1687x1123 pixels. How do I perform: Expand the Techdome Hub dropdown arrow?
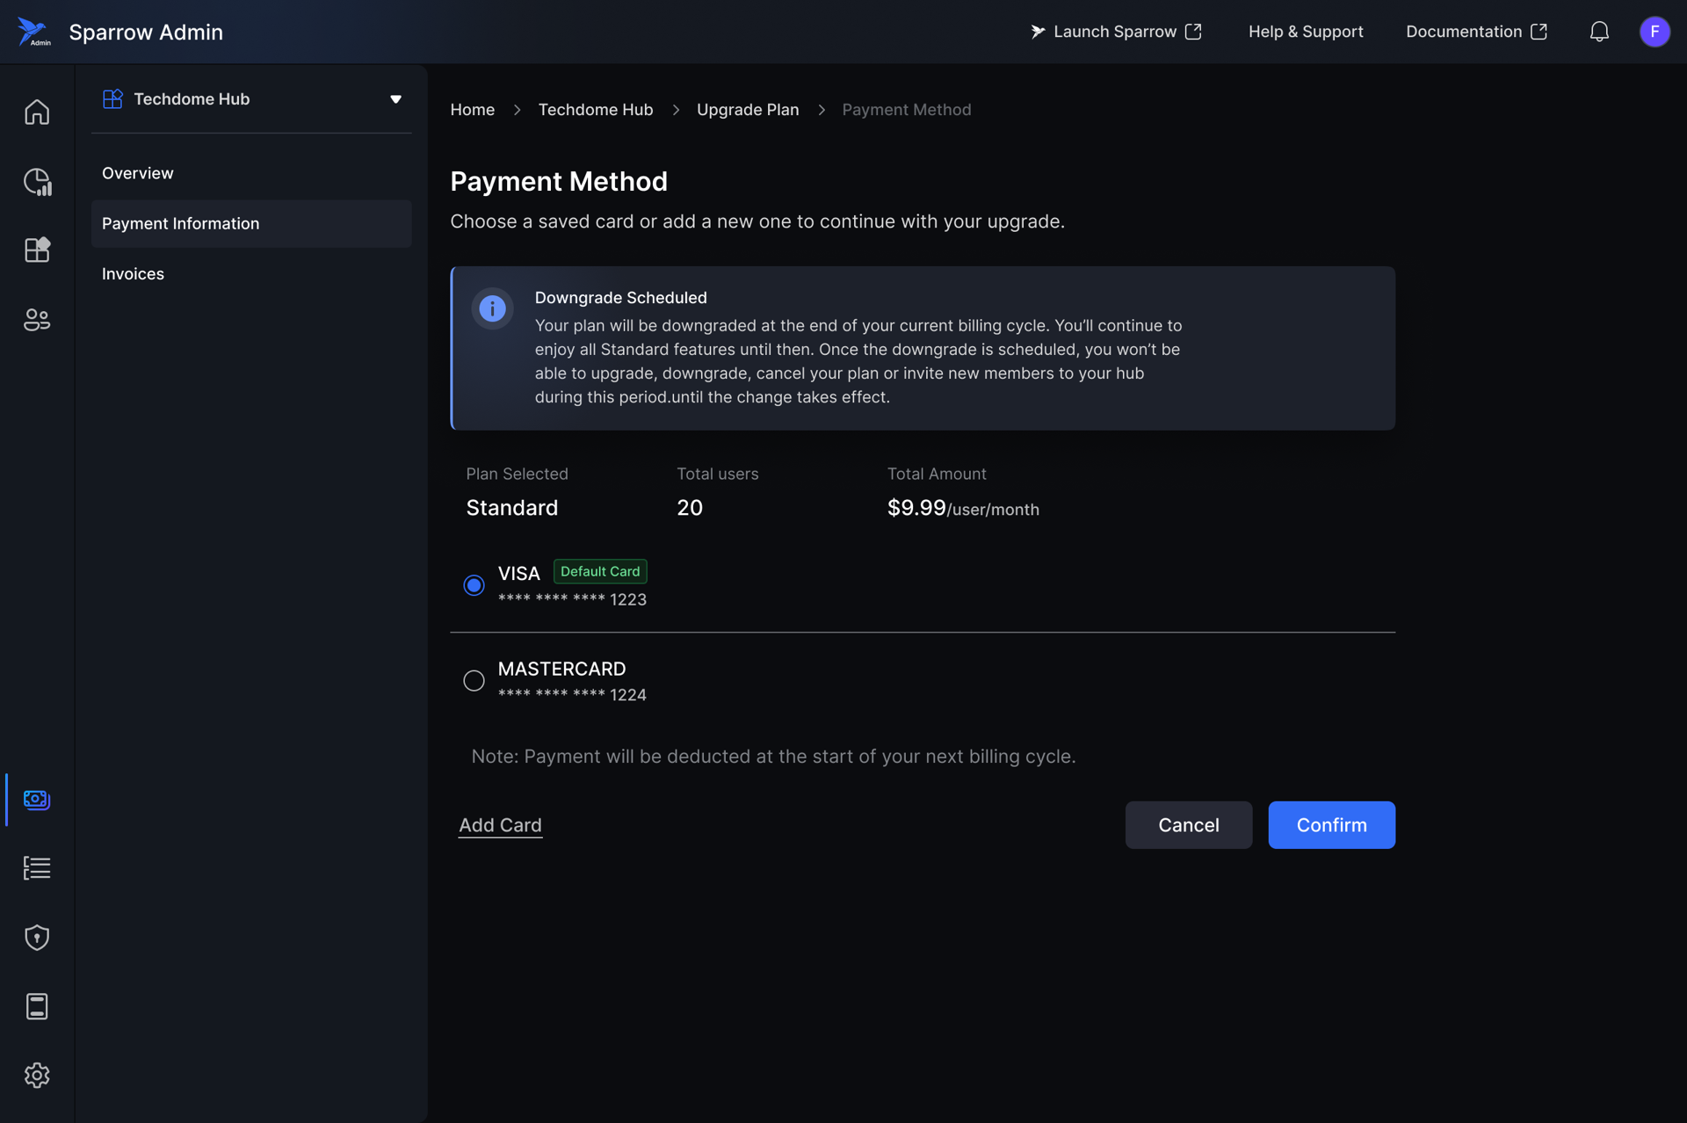(x=395, y=99)
